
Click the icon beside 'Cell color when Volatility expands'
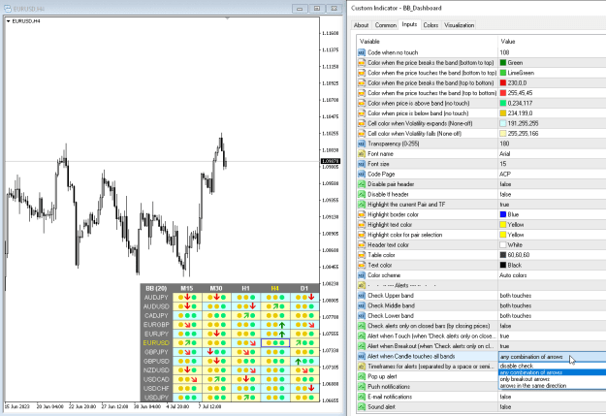(362, 123)
